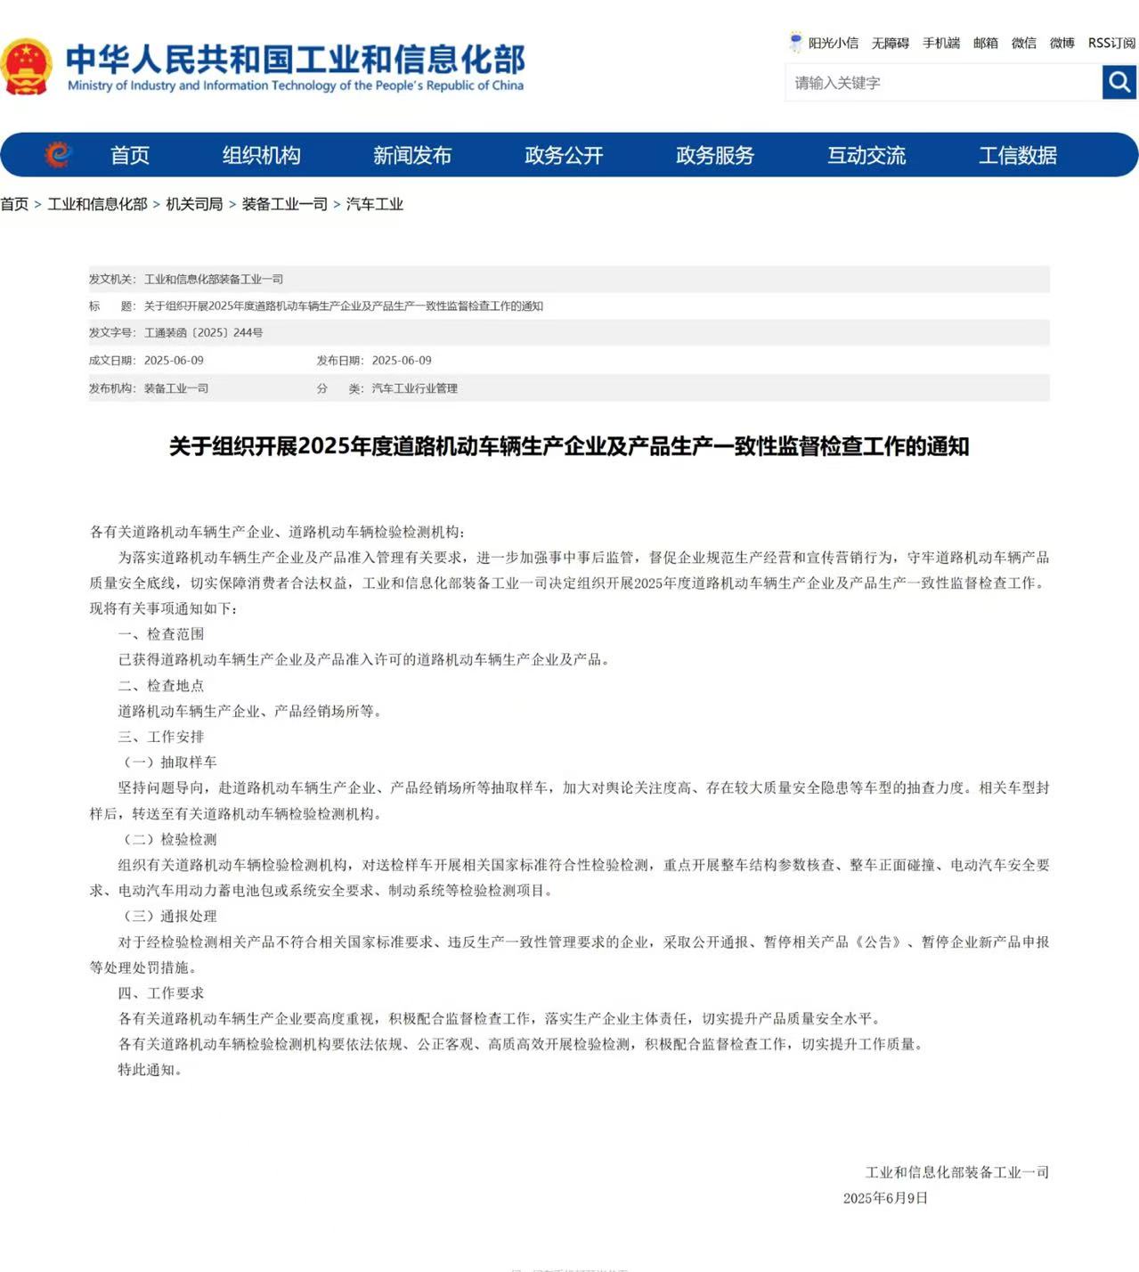The height and width of the screenshot is (1272, 1139).
Task: Click heading 二、检查地点
Action: [x=161, y=685]
